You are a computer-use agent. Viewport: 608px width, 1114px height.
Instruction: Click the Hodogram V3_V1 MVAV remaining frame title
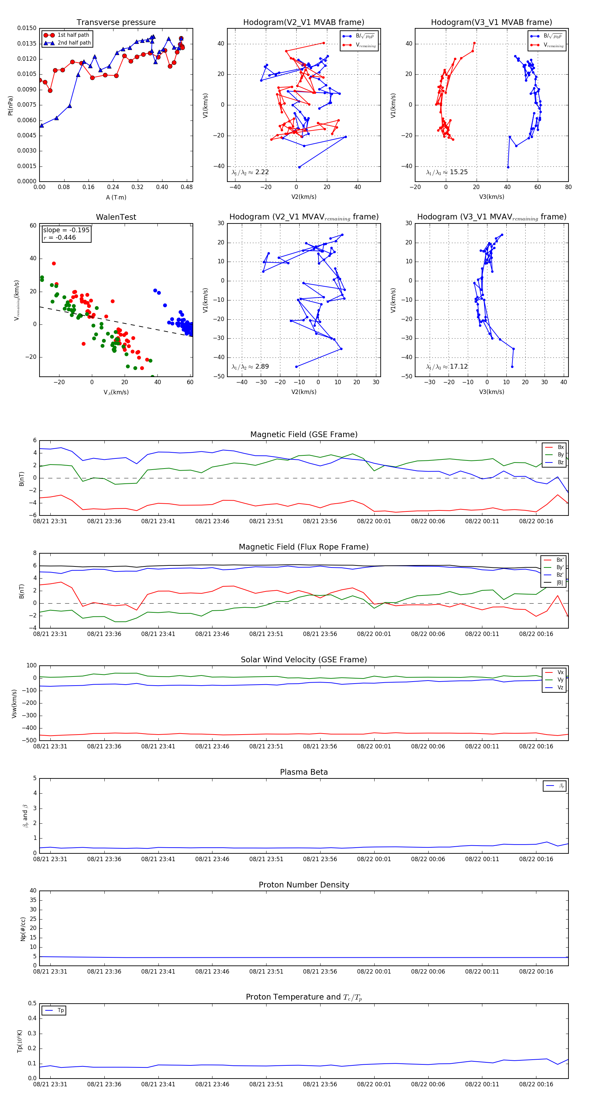491,217
